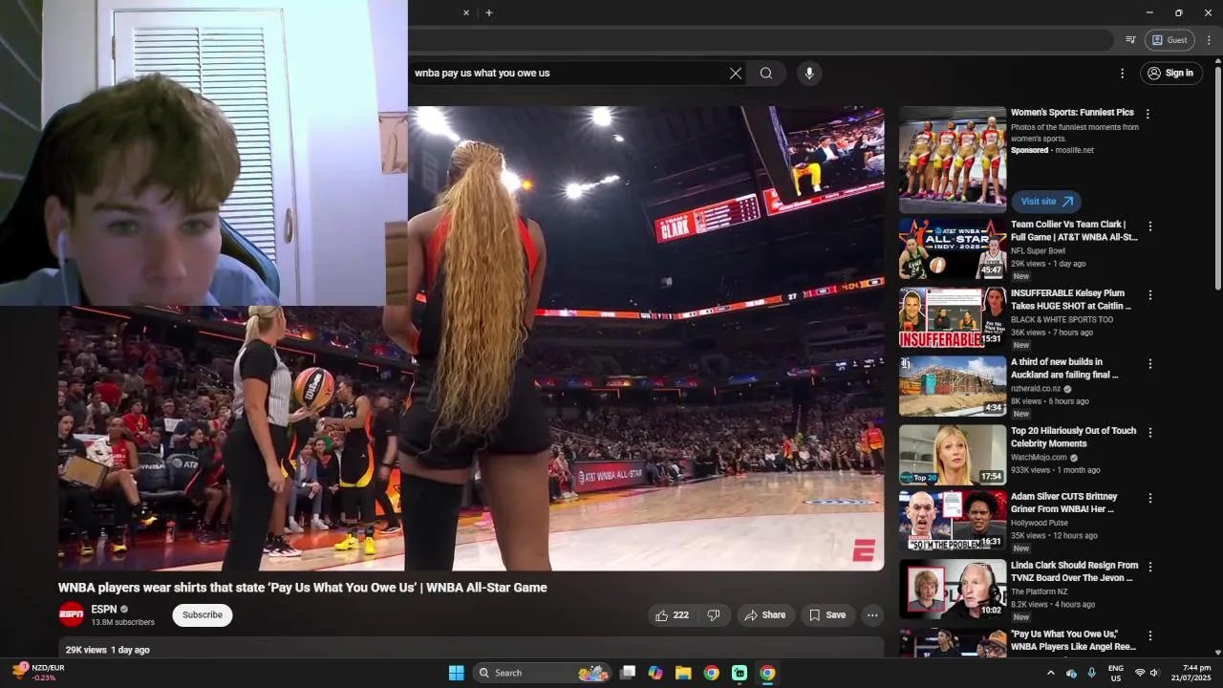This screenshot has width=1223, height=688.
Task: Open the ESPN channel name link
Action: 104,610
